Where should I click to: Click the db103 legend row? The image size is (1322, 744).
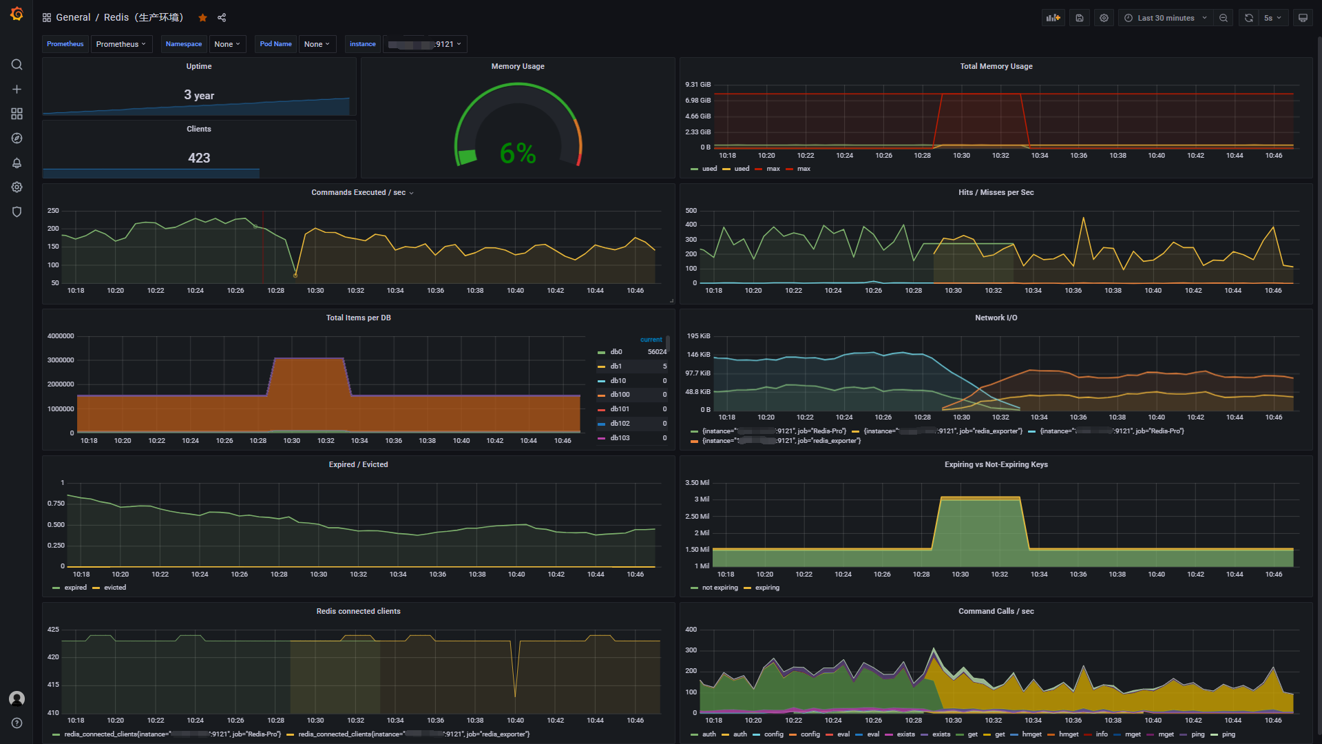coord(631,438)
